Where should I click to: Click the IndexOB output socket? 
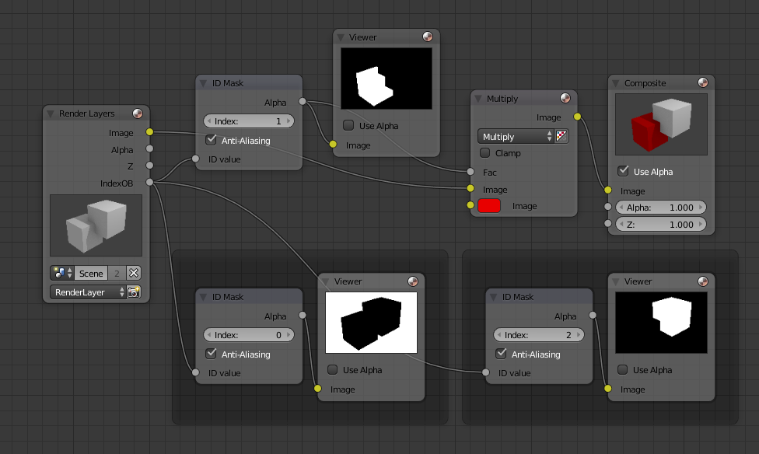(149, 182)
